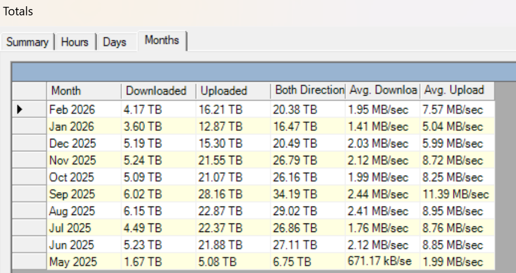Select the Feb 2026 month cell
The width and height of the screenshot is (516, 273).
[x=84, y=110]
